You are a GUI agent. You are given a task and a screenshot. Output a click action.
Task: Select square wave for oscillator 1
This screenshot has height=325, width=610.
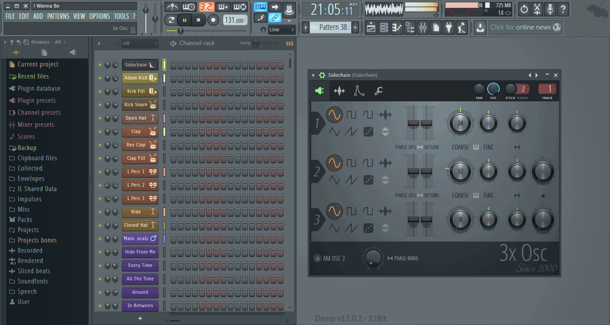click(x=351, y=115)
